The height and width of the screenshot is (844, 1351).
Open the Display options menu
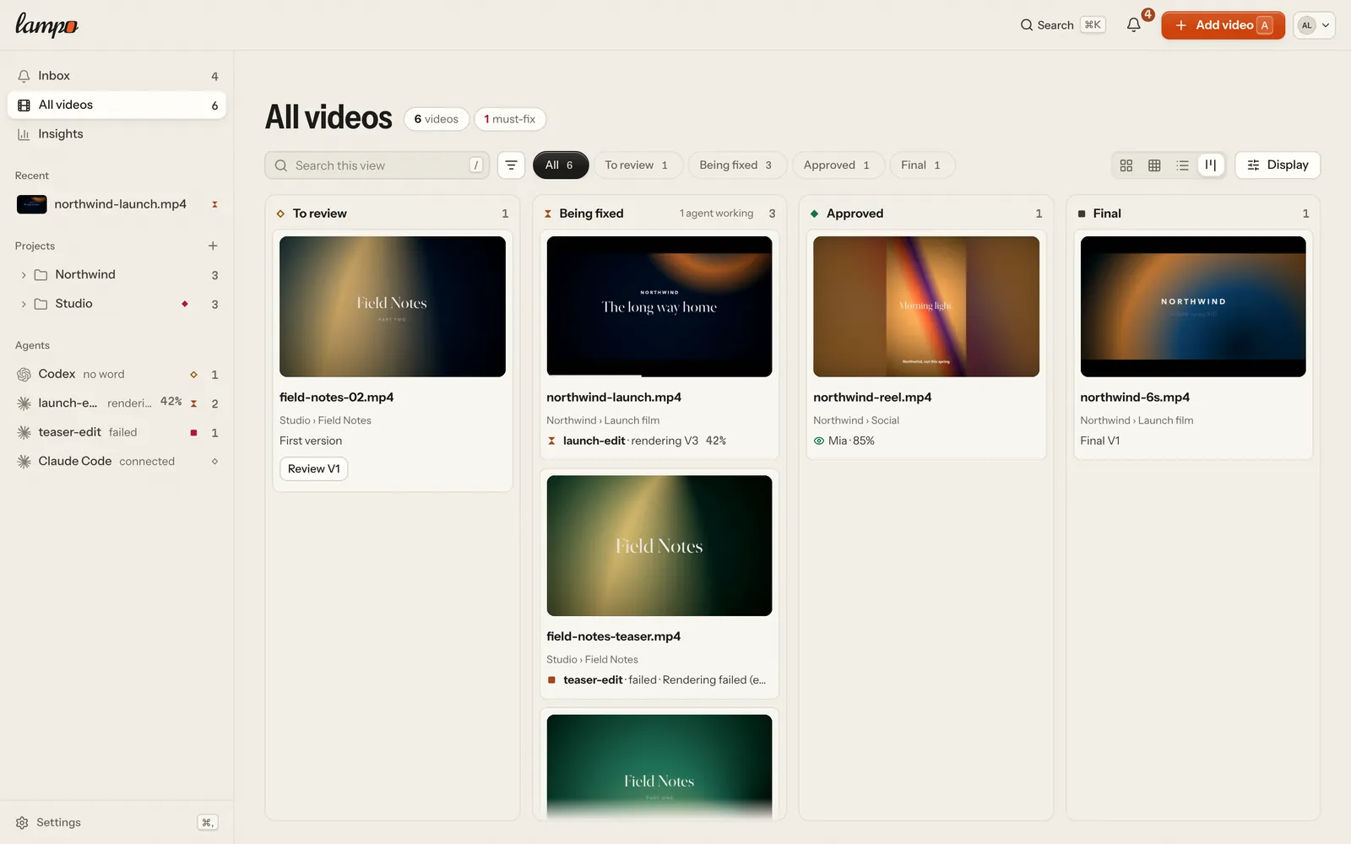coord(1278,165)
